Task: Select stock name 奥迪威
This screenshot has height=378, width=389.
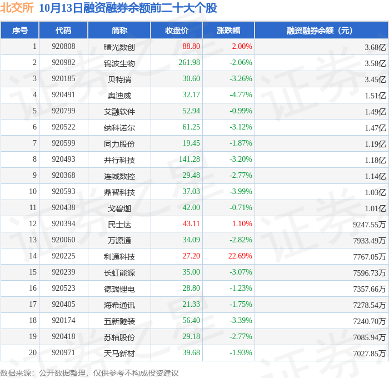Action: coord(119,96)
